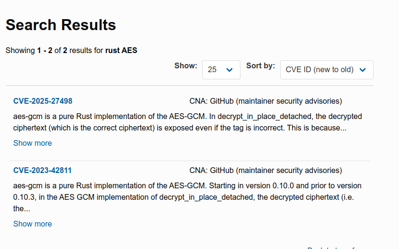399x249 pixels.
Task: Open the CVE-2025-27498 record link
Action: click(43, 101)
